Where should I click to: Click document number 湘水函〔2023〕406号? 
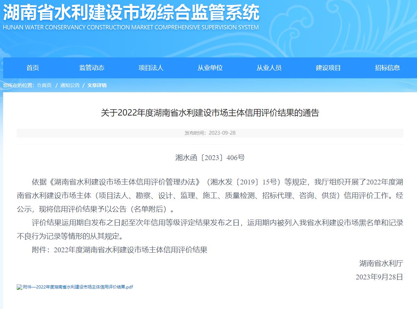click(210, 158)
